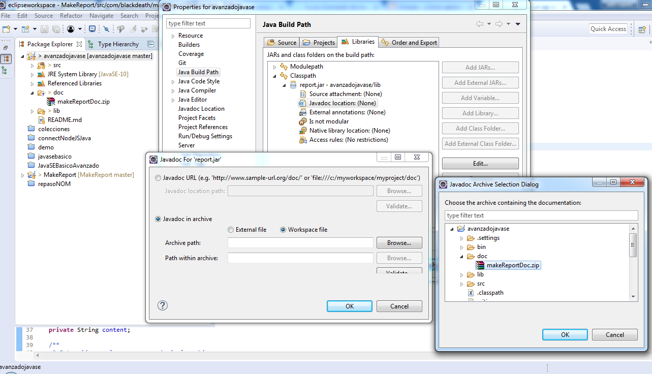Expand Referenced Libraries node

click(32, 84)
